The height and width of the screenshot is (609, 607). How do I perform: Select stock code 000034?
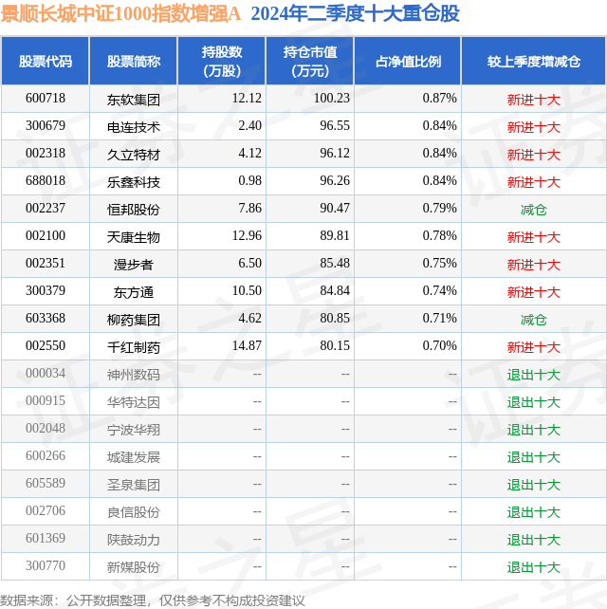(46, 374)
